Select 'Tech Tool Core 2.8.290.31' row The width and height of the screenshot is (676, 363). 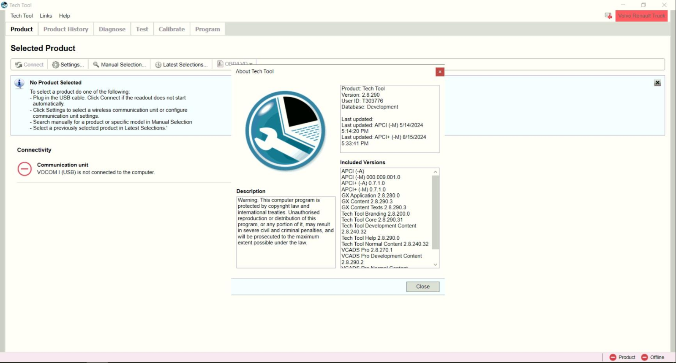[x=372, y=220]
